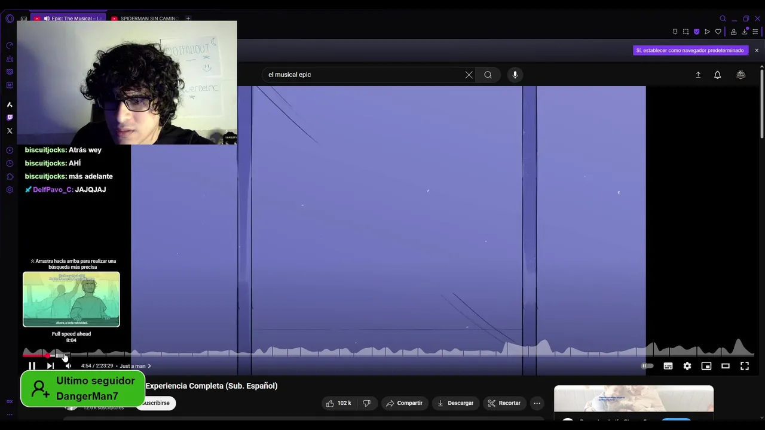The image size is (765, 430).
Task: Clear the YouTube search box text
Action: point(469,75)
